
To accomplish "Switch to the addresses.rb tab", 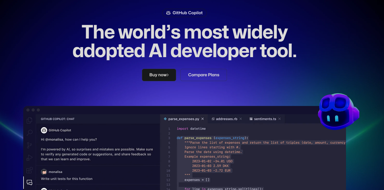I will click(227, 119).
